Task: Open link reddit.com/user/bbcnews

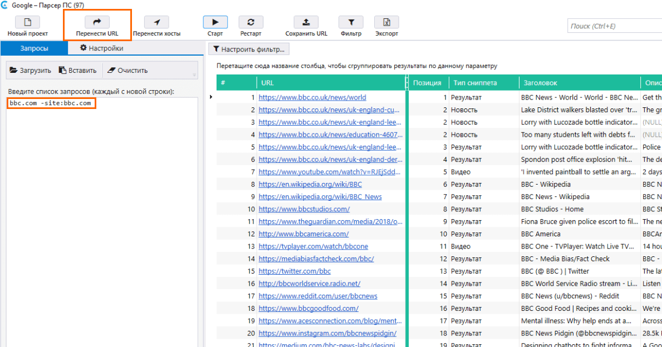Action: coord(318,296)
